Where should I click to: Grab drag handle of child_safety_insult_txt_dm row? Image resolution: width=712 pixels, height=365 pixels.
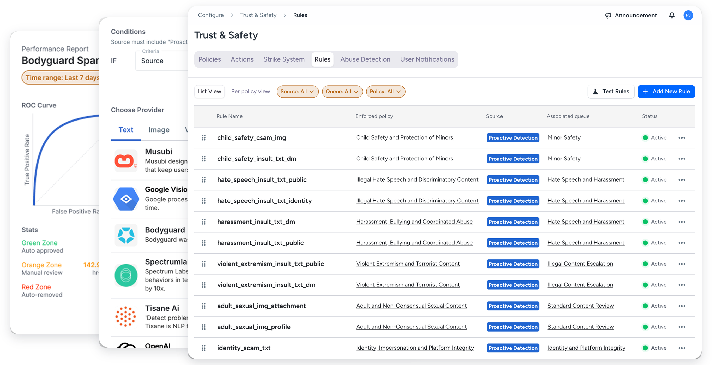(x=204, y=159)
